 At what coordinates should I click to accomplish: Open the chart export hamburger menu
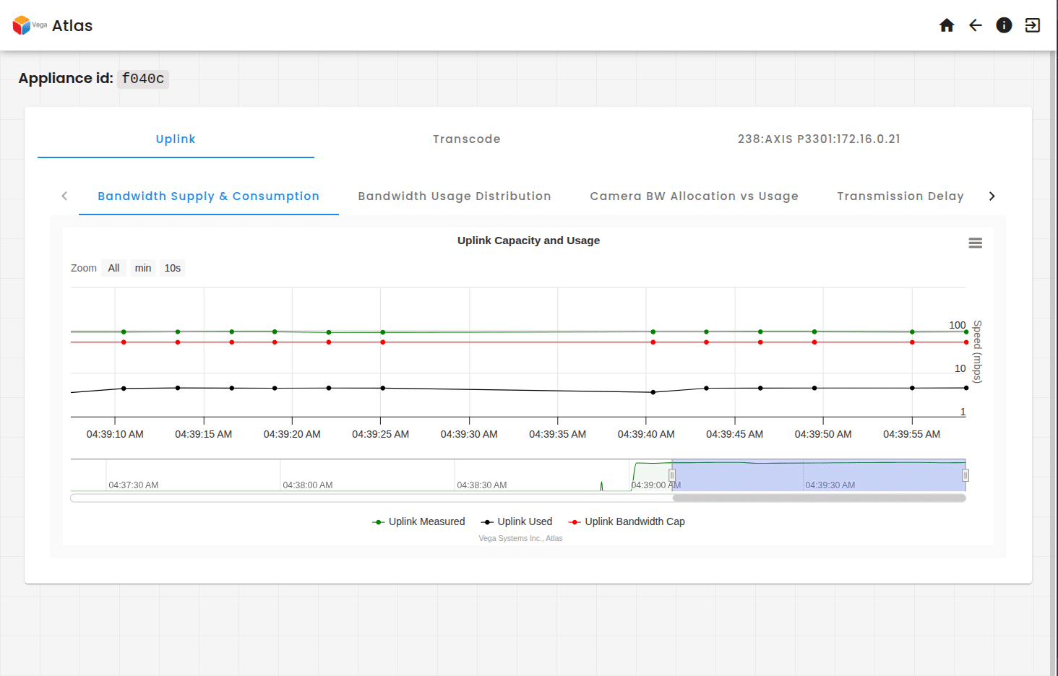(975, 243)
